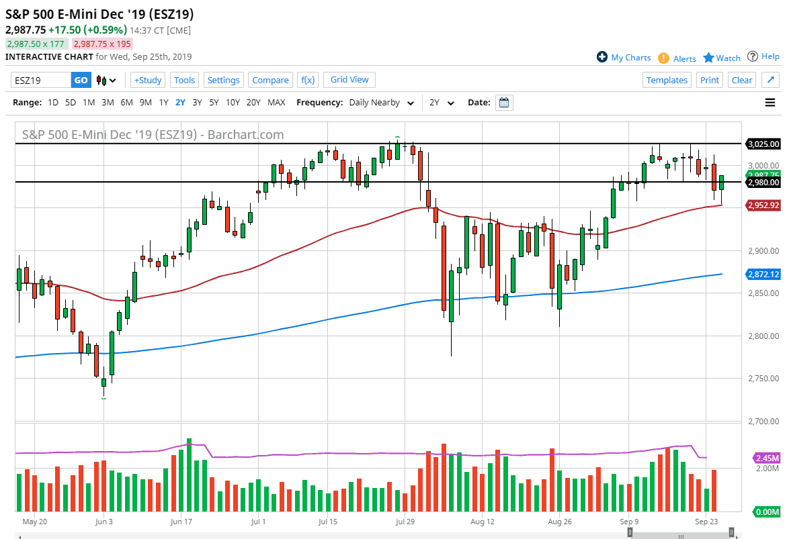Open the hamburger chart menu
Screen dimensions: 789x539
pos(770,102)
